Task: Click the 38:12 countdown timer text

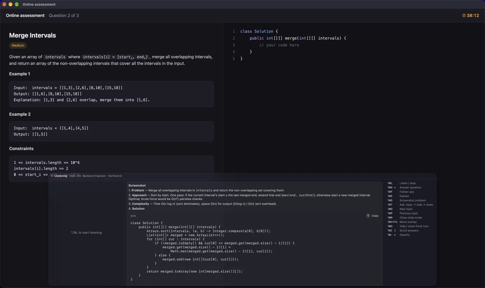Action: coord(473,16)
